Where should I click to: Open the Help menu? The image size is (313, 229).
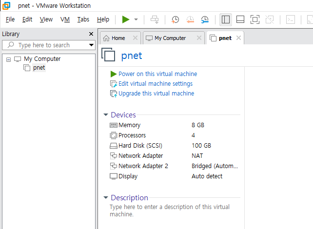click(103, 19)
